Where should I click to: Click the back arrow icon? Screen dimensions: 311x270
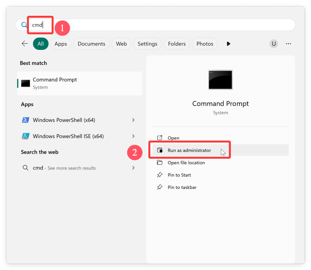[x=25, y=44]
